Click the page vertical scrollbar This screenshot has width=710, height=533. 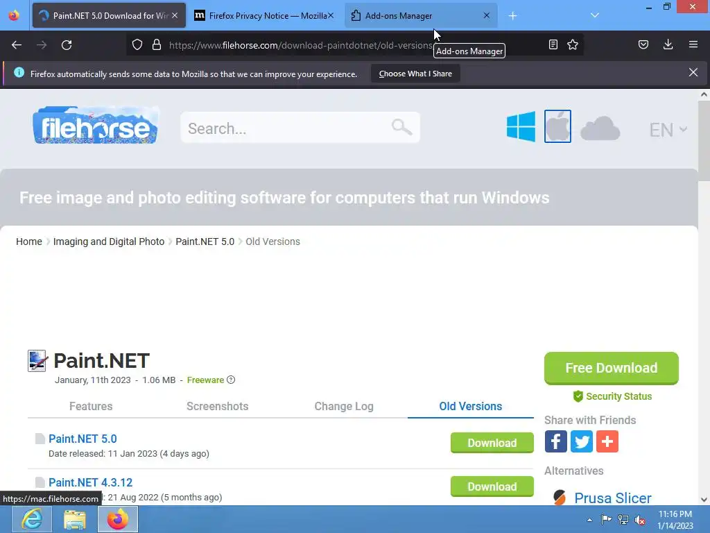704,142
